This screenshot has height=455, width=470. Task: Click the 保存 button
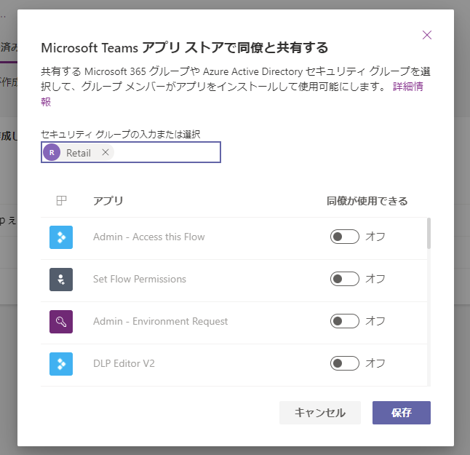tap(402, 413)
